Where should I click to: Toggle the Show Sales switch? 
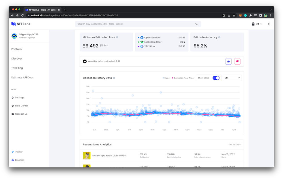tap(216, 78)
